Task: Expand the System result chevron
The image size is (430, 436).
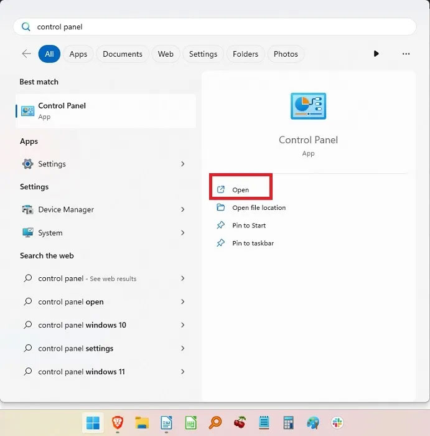Action: click(182, 233)
